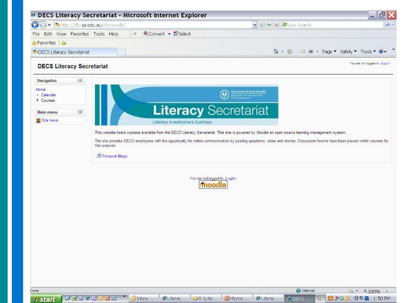Open the Home button dropdown arrow

click(282, 52)
